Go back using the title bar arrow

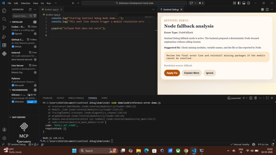point(73,3)
